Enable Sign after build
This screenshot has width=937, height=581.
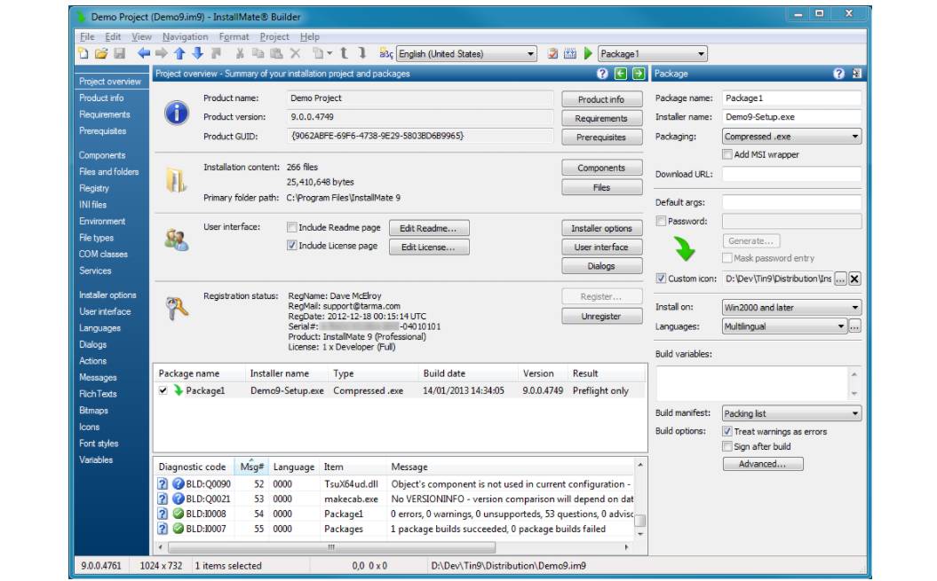click(727, 447)
